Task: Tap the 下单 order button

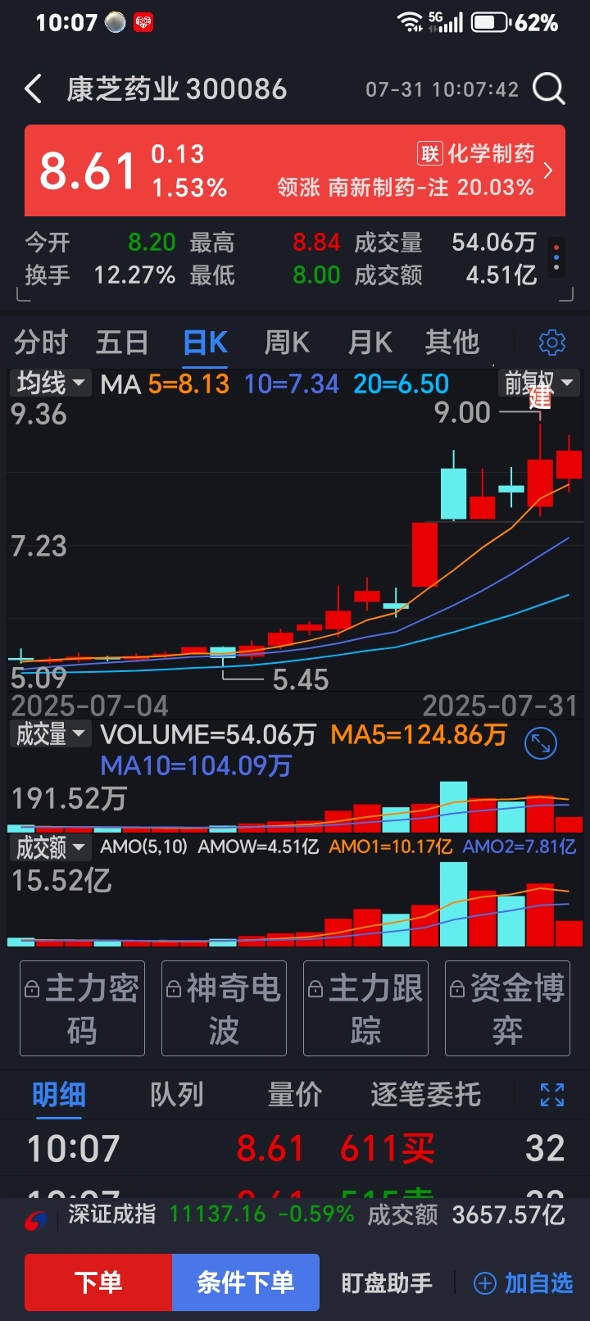Action: (98, 1282)
